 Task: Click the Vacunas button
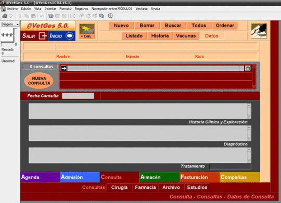(x=186, y=36)
